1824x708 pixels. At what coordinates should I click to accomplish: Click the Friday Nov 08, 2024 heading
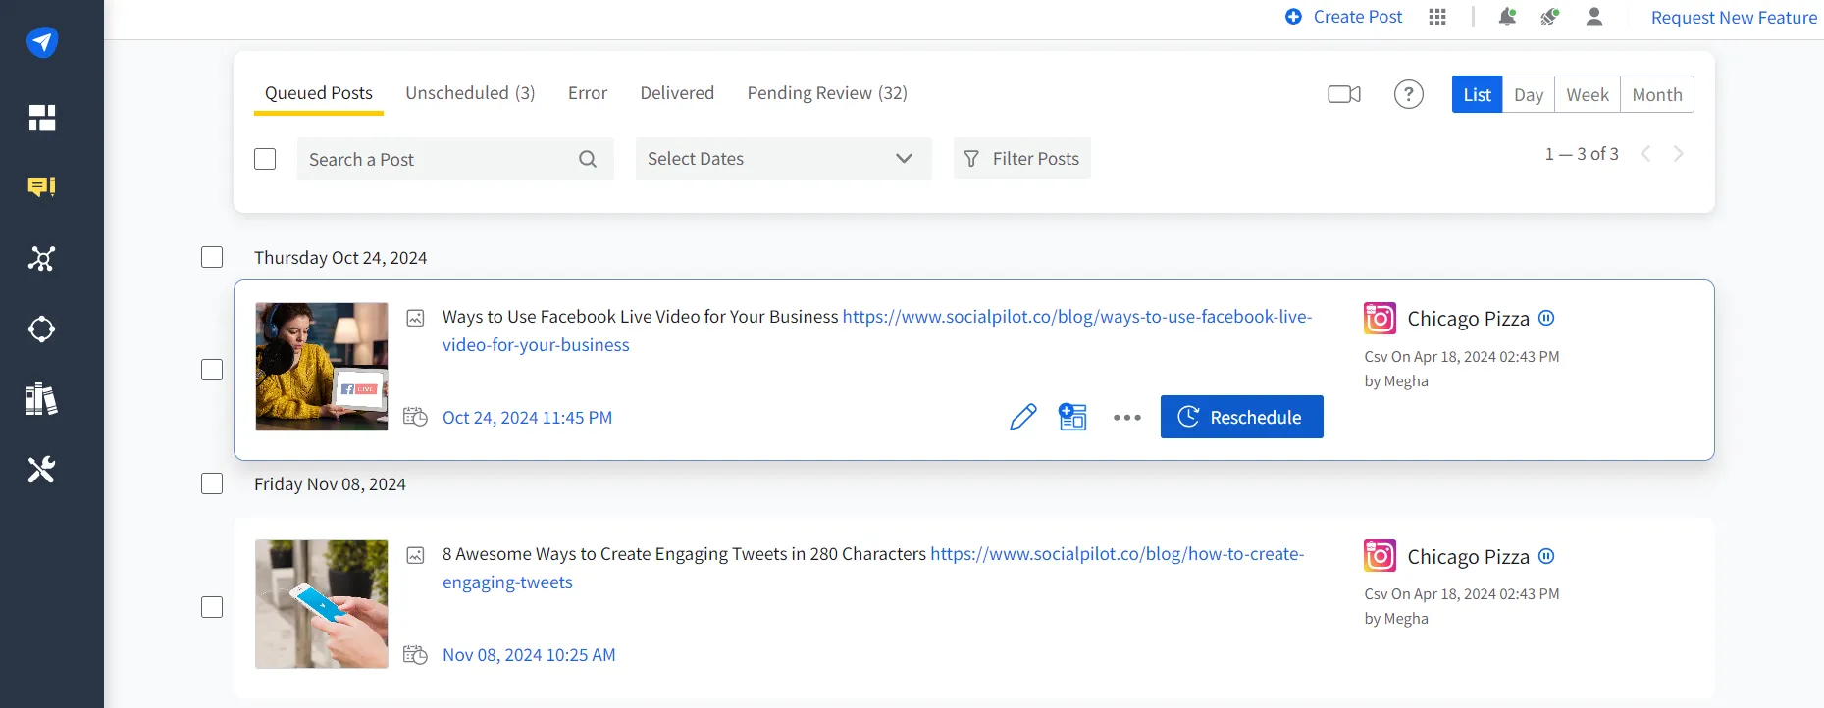coord(330,484)
